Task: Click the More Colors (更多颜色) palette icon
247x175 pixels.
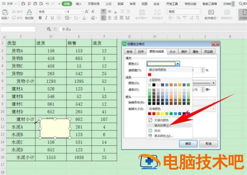Action: [x=150, y=136]
